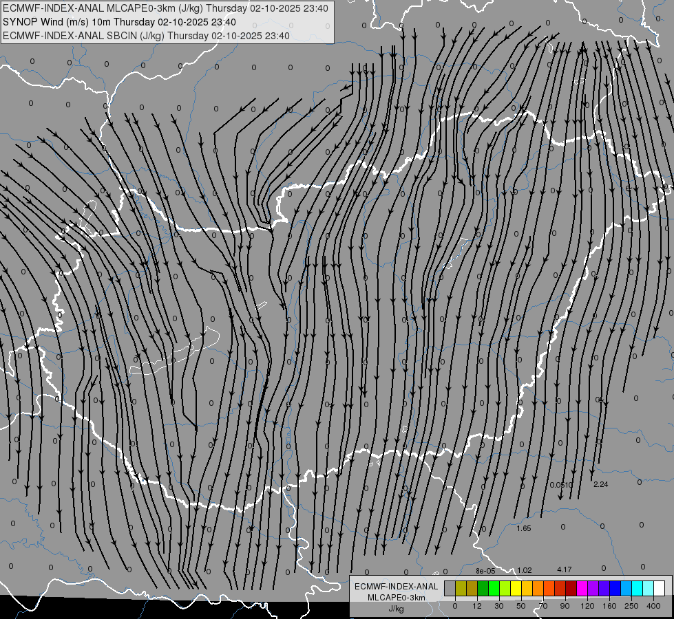Click the map value 0.0510
The width and height of the screenshot is (674, 619).
click(x=561, y=485)
